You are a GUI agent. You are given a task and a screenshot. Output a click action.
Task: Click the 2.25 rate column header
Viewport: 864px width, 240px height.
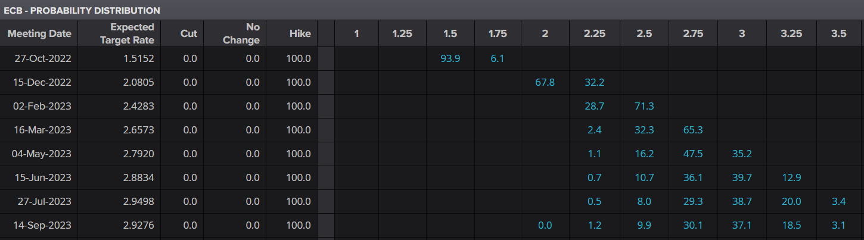coord(594,34)
